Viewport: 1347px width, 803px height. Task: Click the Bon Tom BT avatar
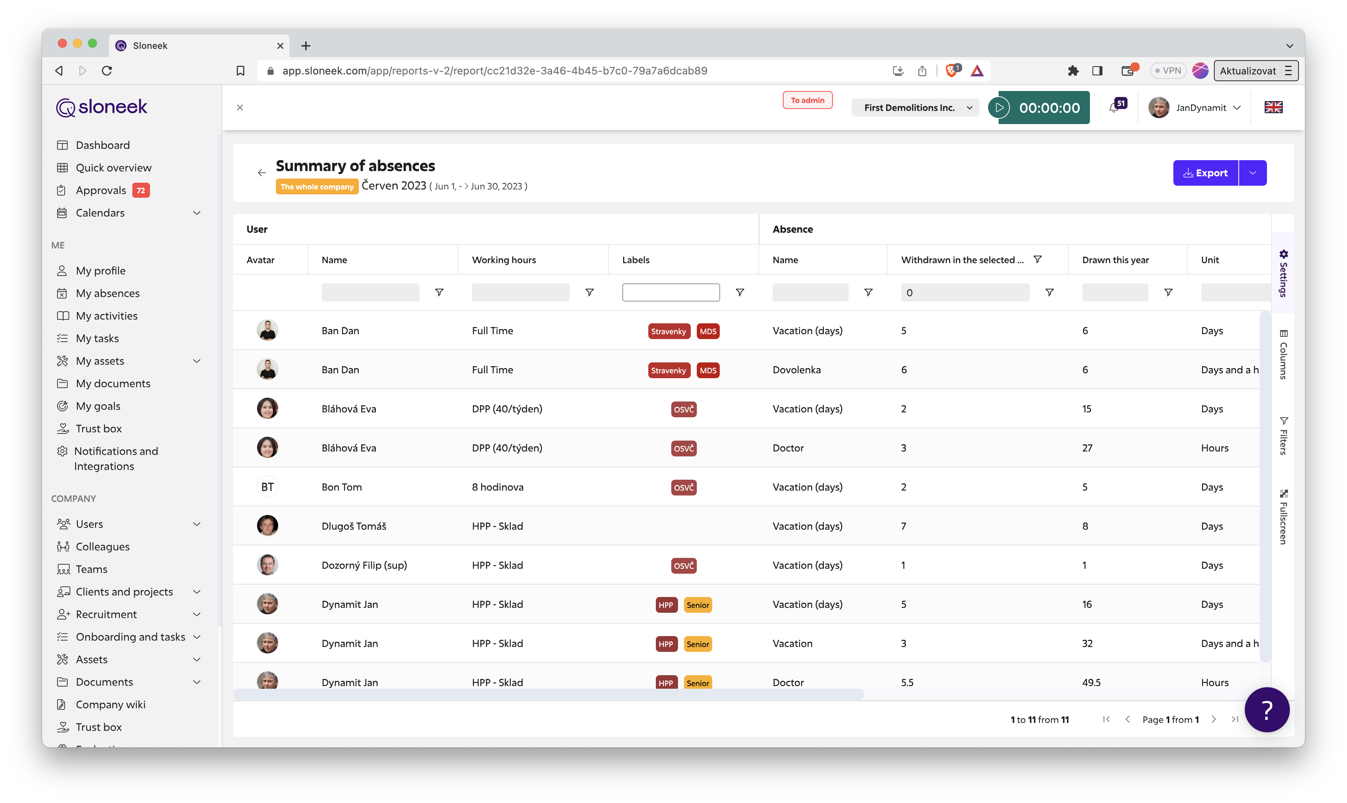(267, 487)
